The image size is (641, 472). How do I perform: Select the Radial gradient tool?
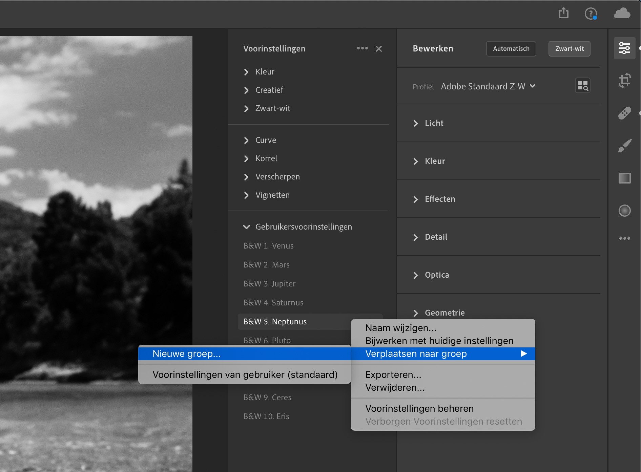(625, 210)
